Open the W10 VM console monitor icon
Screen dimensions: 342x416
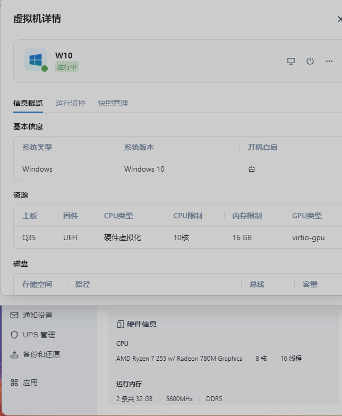[291, 61]
